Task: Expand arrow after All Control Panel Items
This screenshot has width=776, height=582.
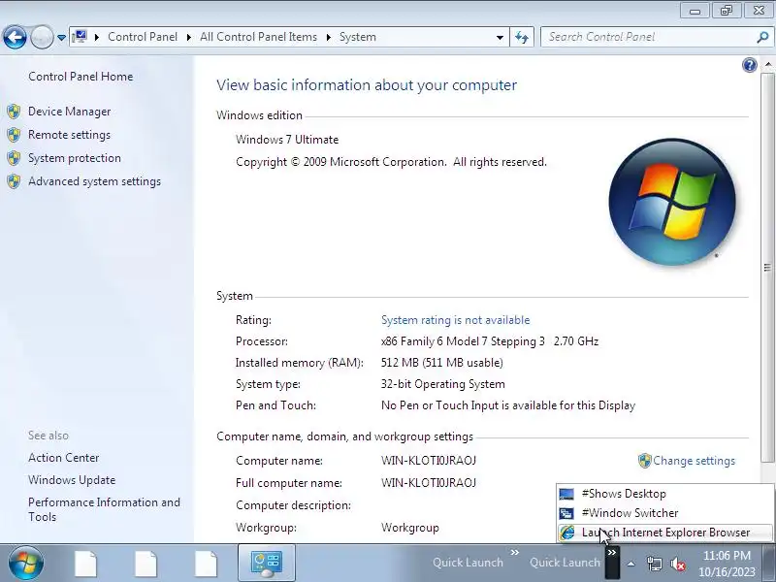Action: tap(329, 37)
